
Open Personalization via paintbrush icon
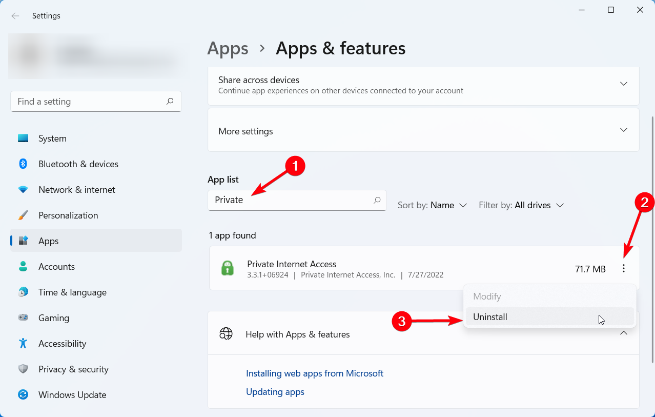[x=23, y=215]
